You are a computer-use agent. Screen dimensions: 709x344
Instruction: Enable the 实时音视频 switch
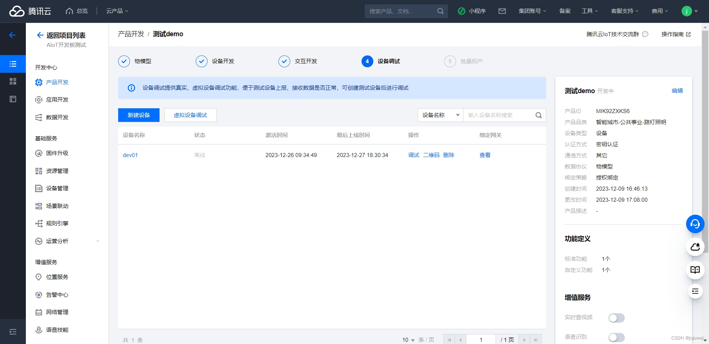pyautogui.click(x=616, y=318)
